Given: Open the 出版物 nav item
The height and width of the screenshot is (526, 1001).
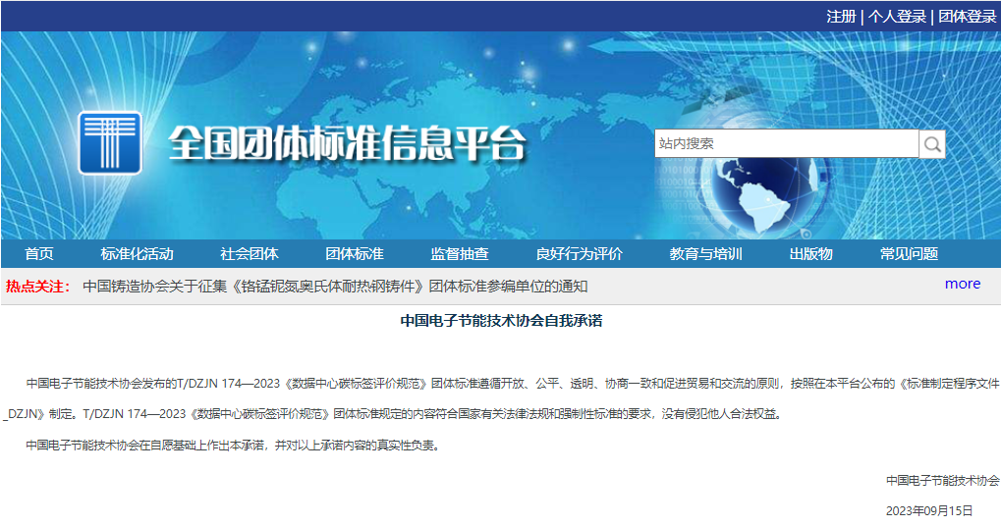Looking at the screenshot, I should [x=810, y=254].
